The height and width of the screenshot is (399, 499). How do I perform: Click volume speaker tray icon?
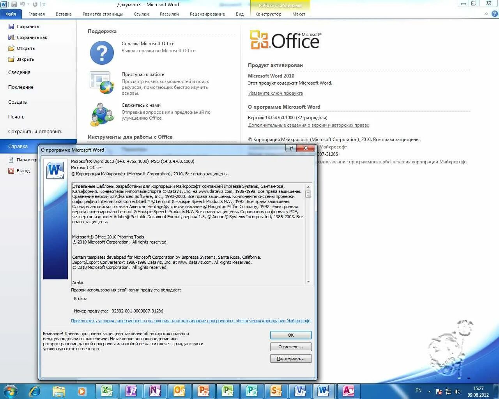(458, 392)
